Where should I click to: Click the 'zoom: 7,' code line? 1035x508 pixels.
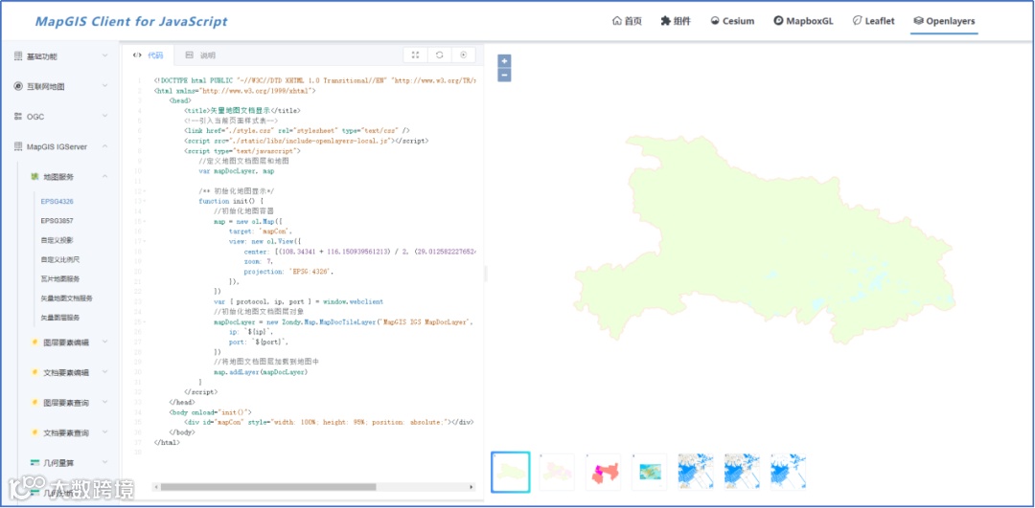tap(261, 261)
